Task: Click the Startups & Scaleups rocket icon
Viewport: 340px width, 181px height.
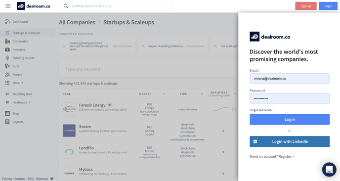Action: (7, 33)
